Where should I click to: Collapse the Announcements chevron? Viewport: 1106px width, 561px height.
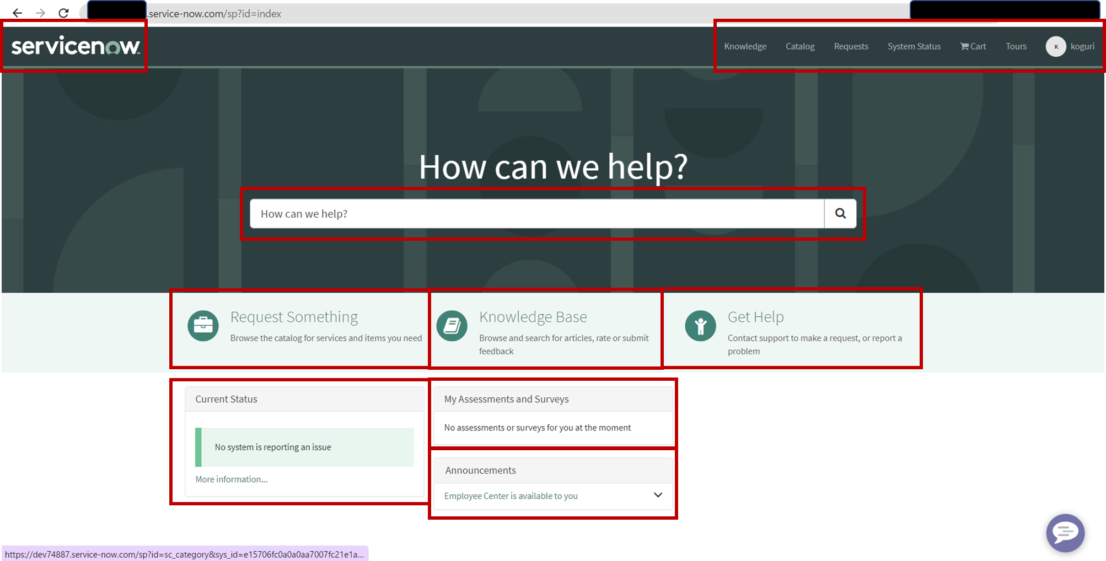pos(658,495)
